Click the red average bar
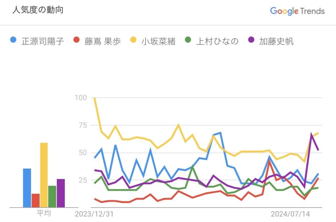 [x=35, y=200]
